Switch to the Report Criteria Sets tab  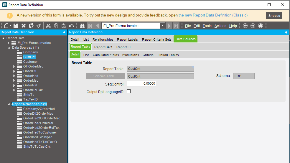tap(157, 39)
